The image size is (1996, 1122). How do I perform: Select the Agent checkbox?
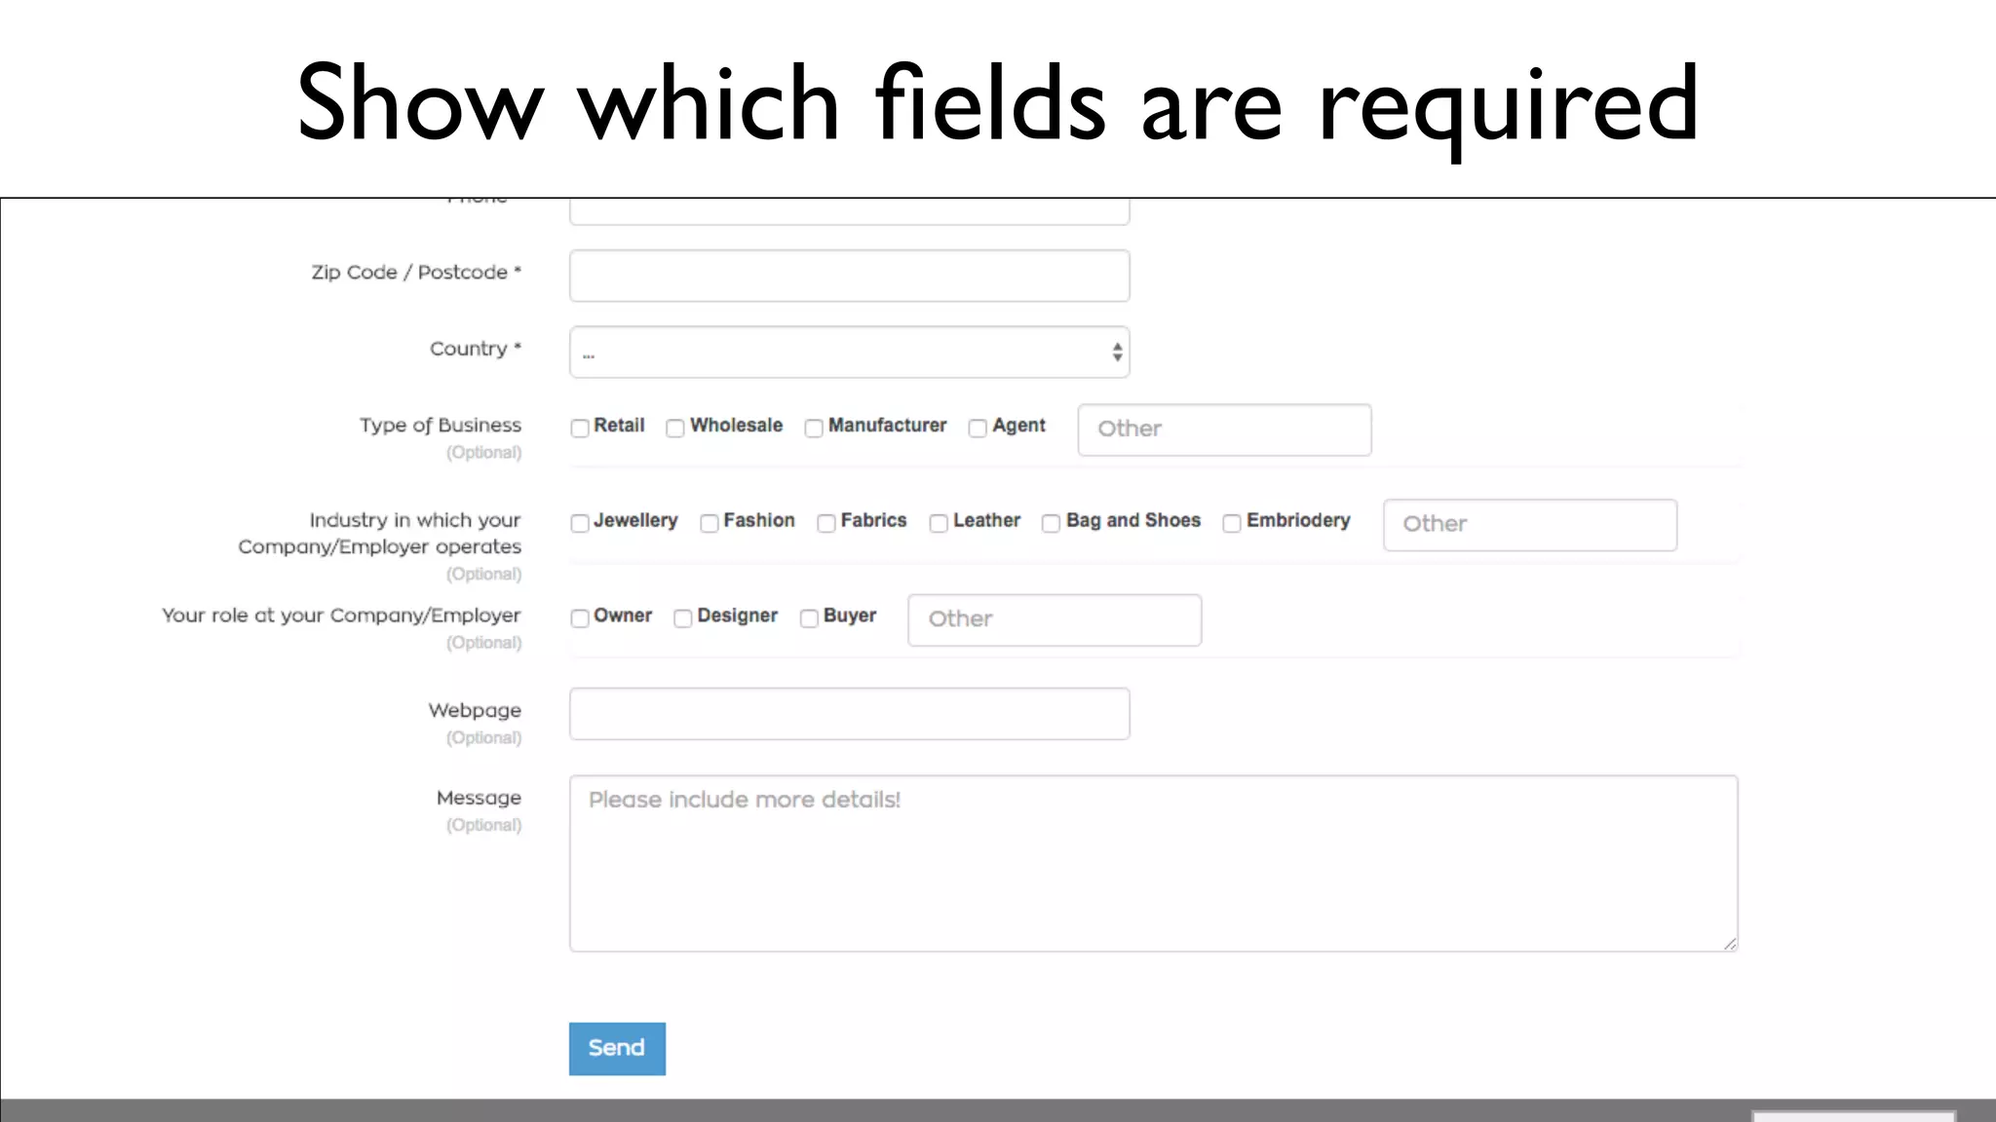pos(978,428)
